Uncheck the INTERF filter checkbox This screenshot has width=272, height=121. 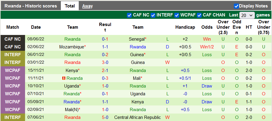(x=153, y=15)
